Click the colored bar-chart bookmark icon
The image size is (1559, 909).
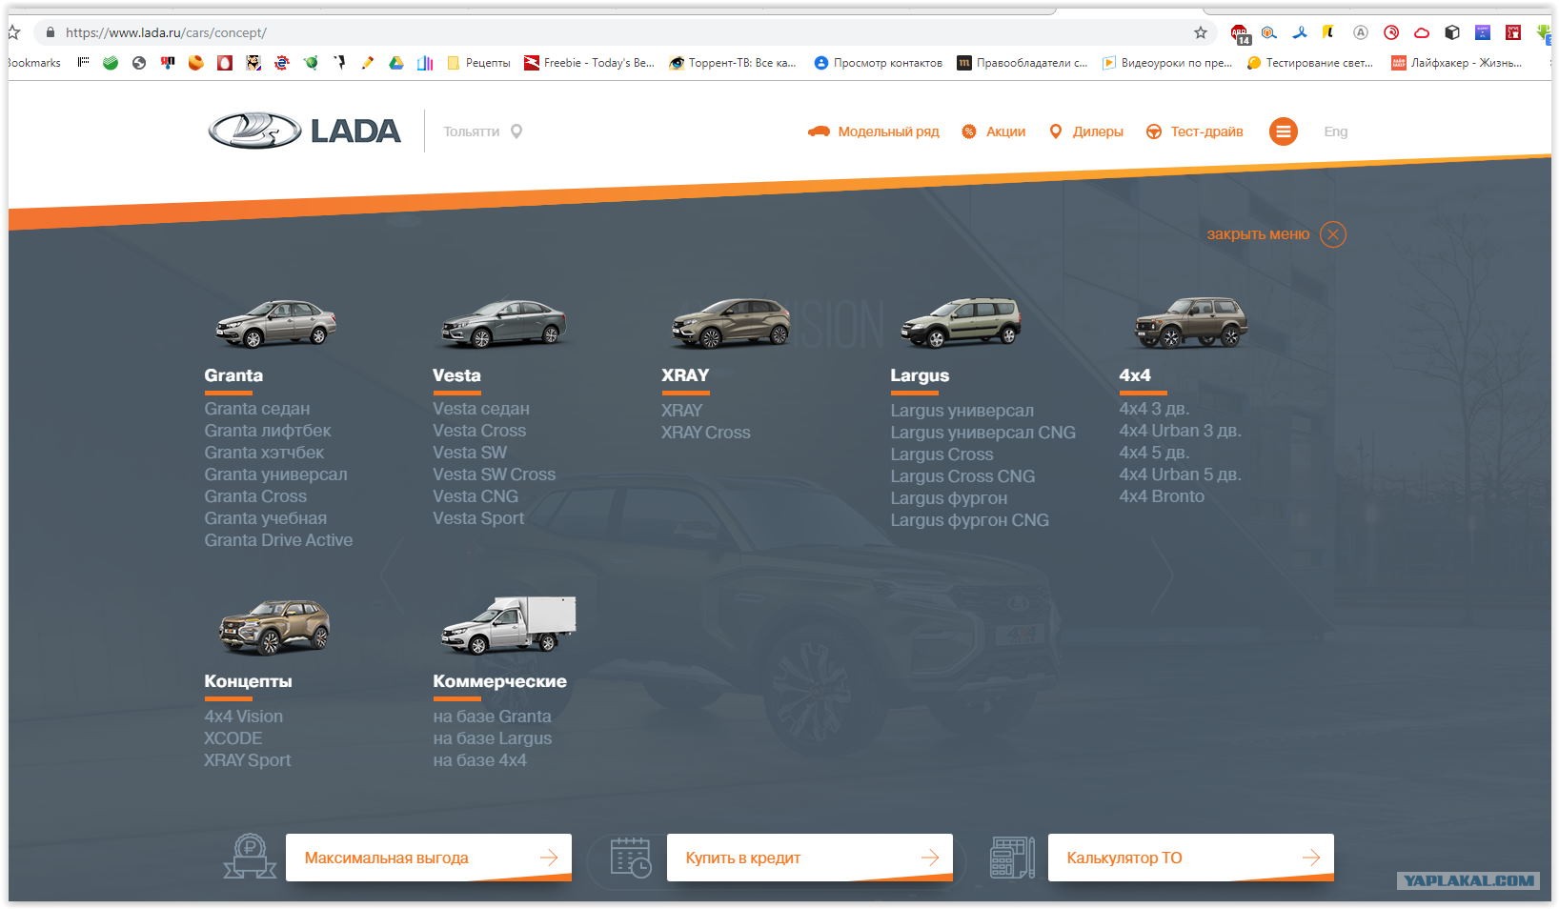(x=425, y=63)
